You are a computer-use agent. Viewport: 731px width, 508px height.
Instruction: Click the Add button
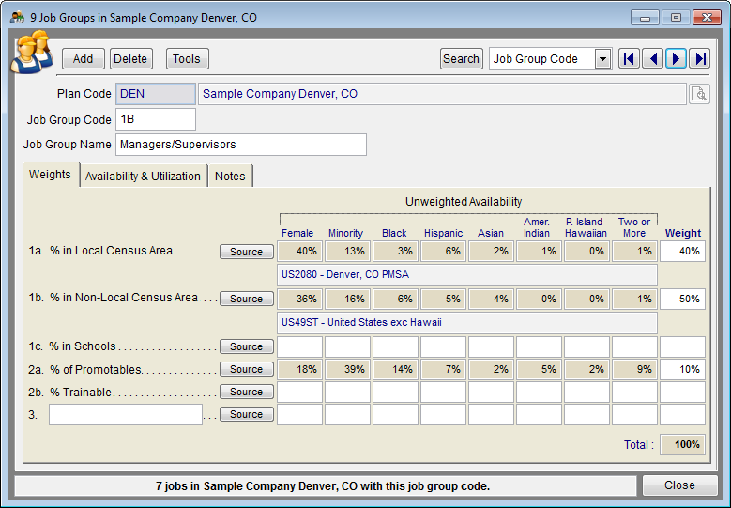coord(83,59)
